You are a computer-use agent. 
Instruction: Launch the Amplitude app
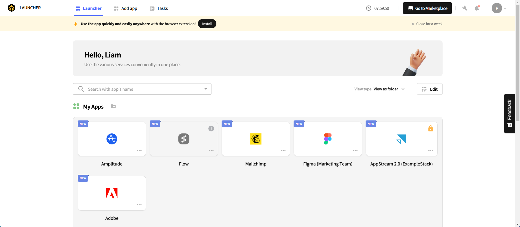coord(112,139)
